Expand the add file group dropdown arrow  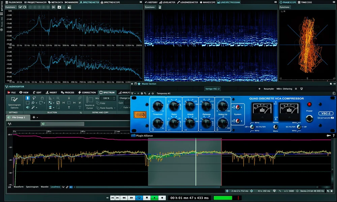pos(37,117)
